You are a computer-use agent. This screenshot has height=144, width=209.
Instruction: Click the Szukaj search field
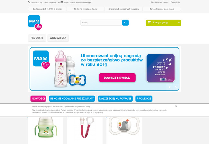[x=101, y=23]
